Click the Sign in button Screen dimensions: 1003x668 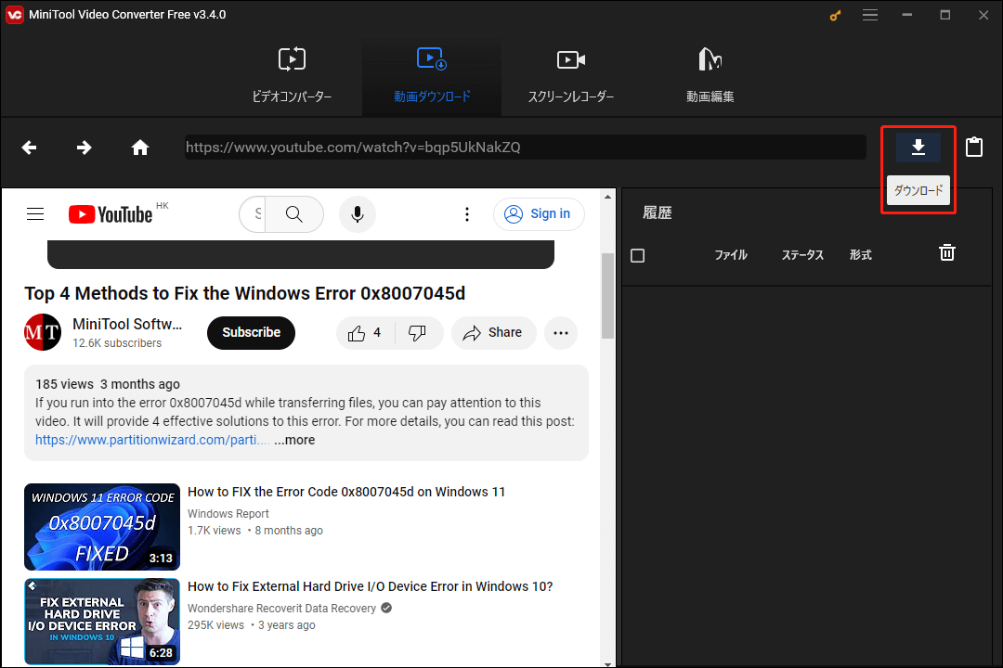tap(539, 214)
